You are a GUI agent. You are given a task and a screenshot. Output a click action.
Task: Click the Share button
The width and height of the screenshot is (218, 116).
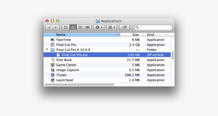[x=124, y=27]
